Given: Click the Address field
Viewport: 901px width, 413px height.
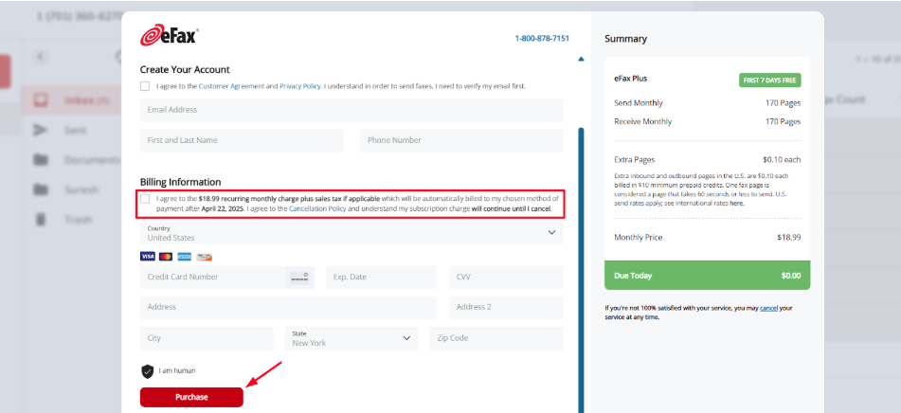Looking at the screenshot, I should pos(288,307).
